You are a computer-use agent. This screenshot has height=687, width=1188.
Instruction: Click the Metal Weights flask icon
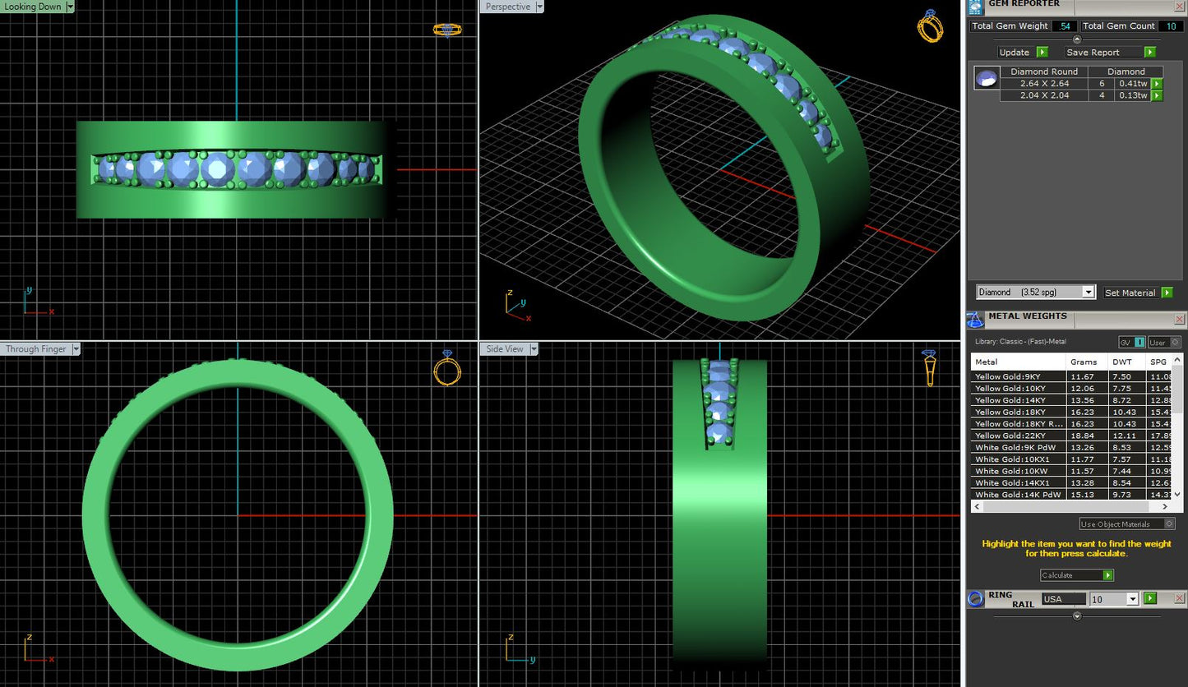click(975, 320)
